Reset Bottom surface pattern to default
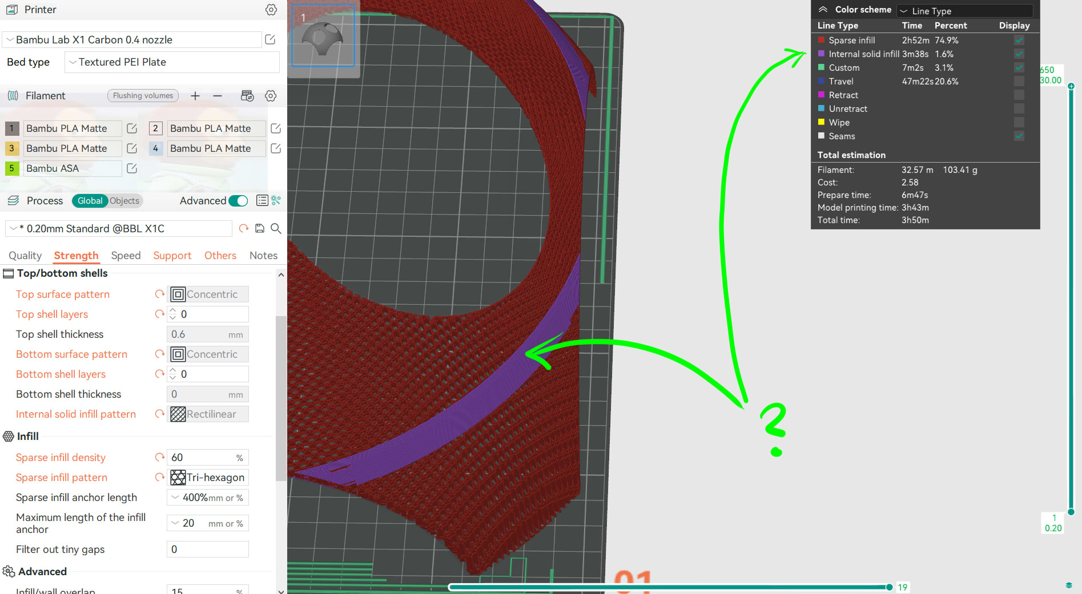Image resolution: width=1082 pixels, height=594 pixels. click(160, 354)
